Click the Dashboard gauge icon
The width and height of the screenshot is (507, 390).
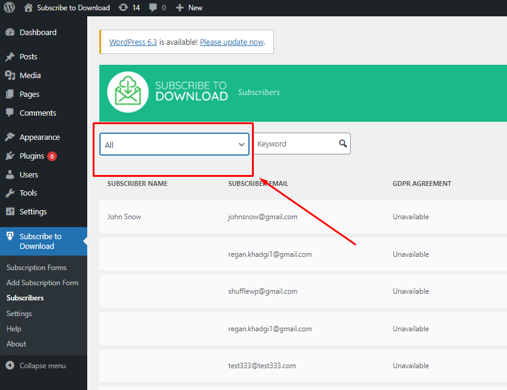(x=10, y=32)
